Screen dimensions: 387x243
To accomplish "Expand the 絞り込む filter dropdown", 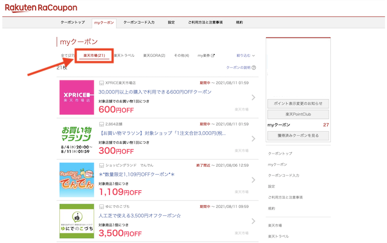I will pyautogui.click(x=246, y=56).
